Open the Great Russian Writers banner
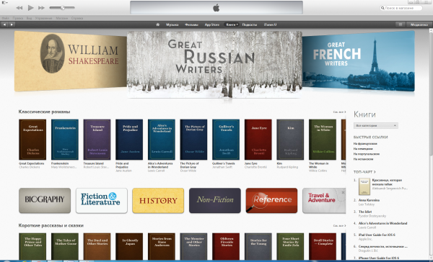Image resolution: width=433 pixels, height=262 pixels. pos(214,64)
